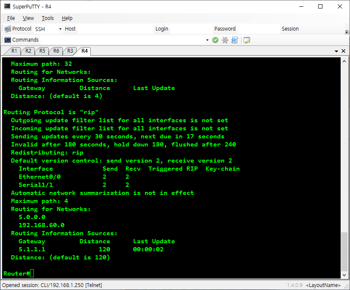
Task: Click the Host input field
Action: coord(116,29)
